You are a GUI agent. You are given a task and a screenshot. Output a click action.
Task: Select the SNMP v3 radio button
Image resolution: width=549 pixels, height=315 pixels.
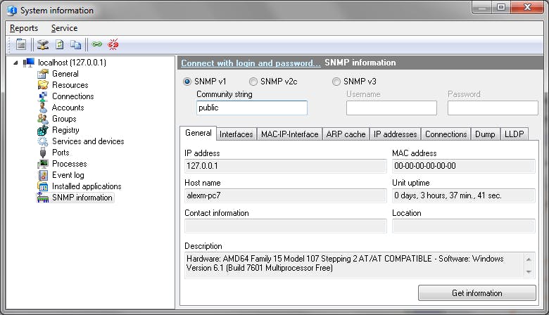[x=336, y=82]
